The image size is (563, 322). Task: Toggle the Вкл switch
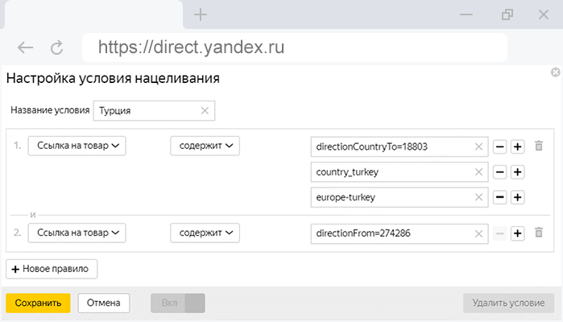pos(178,303)
